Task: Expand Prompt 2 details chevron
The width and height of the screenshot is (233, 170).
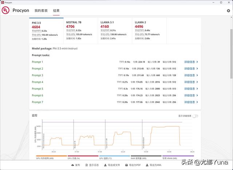Action: click(197, 68)
